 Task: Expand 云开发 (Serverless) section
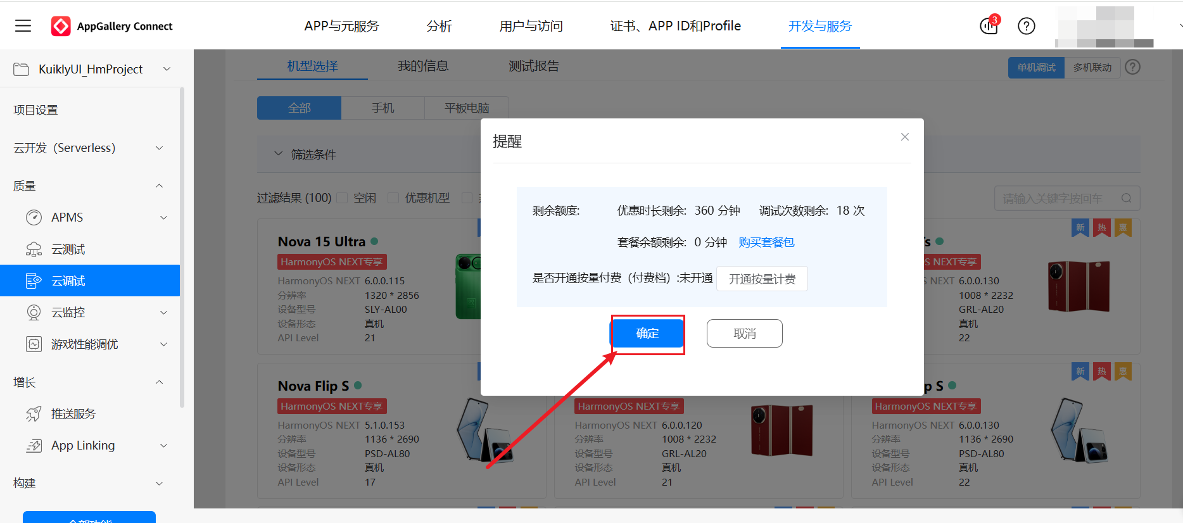pyautogui.click(x=160, y=148)
